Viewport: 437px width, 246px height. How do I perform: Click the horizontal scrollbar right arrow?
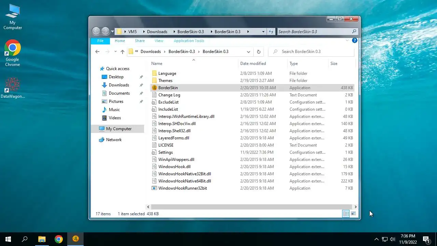click(x=355, y=207)
